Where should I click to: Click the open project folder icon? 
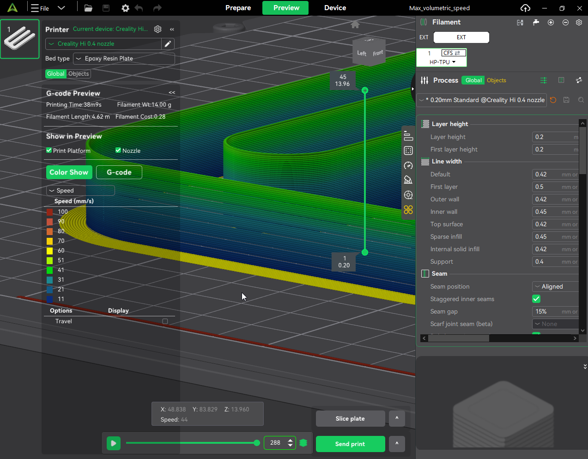[88, 8]
